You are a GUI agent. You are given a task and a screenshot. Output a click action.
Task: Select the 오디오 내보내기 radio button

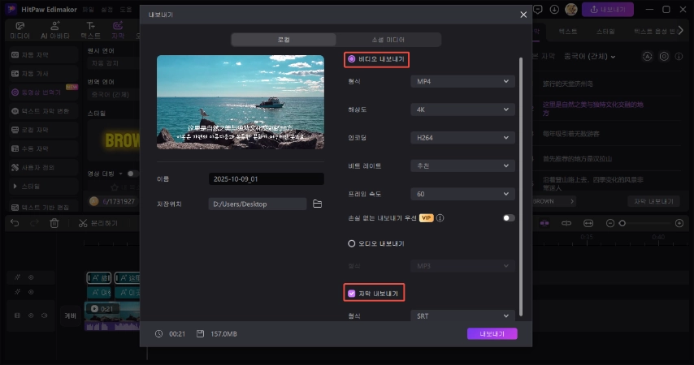coord(351,243)
